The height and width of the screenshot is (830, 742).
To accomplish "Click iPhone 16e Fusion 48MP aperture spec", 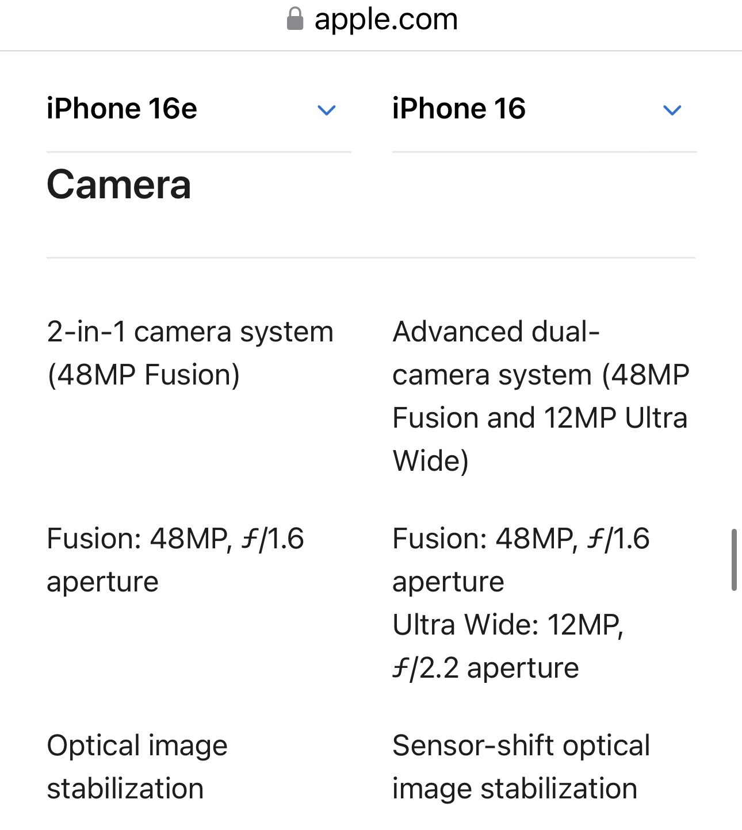I will pyautogui.click(x=175, y=560).
